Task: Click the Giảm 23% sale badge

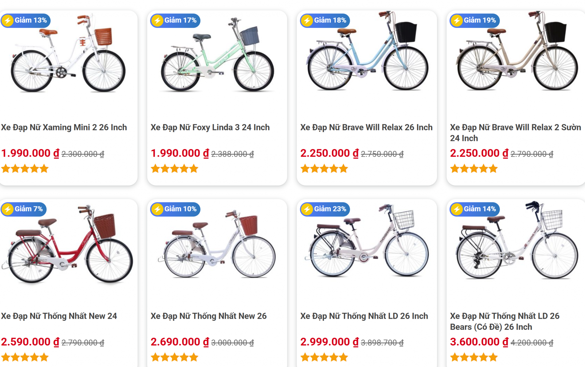Action: tap(325, 209)
